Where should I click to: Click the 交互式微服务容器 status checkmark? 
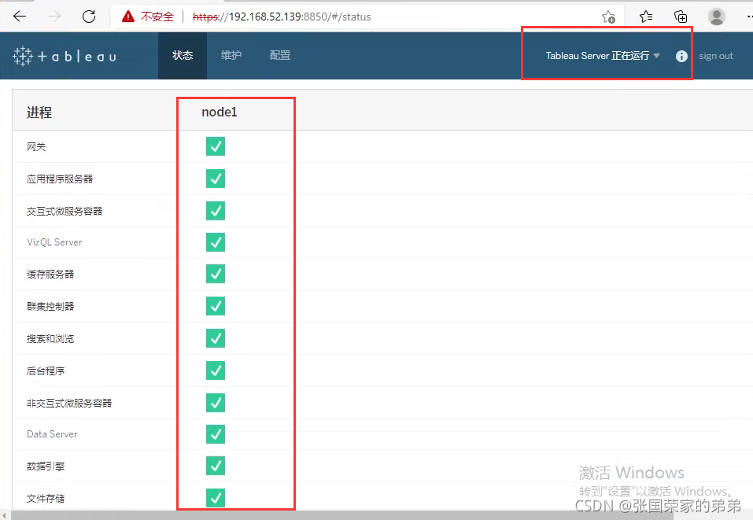216,211
